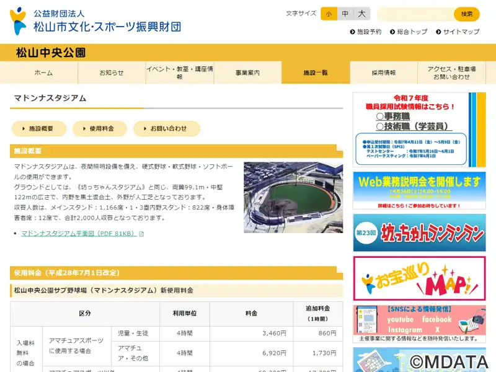496x372 pixels.
Task: Jump to 使用料金 section button
Action: click(x=100, y=129)
